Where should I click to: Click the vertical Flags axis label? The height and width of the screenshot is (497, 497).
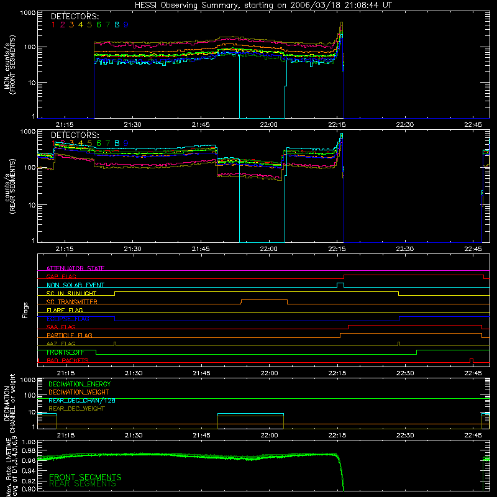point(25,310)
